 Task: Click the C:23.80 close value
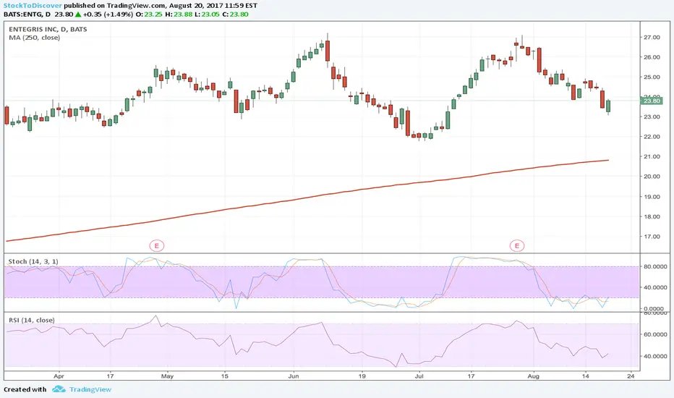(x=236, y=14)
